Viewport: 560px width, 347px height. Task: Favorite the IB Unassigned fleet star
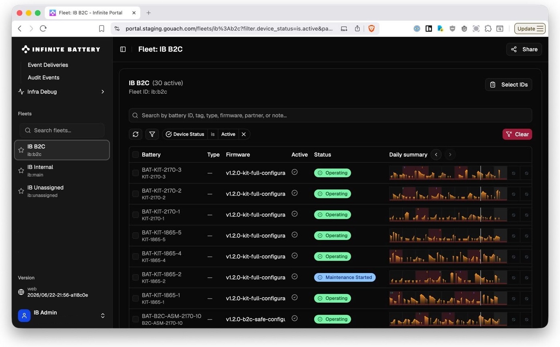(x=21, y=191)
